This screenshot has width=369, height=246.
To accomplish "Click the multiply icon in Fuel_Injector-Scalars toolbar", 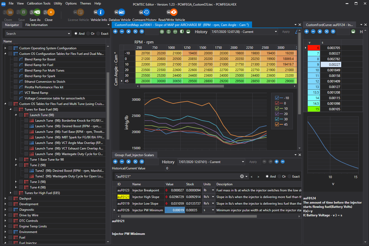I will [129, 162].
